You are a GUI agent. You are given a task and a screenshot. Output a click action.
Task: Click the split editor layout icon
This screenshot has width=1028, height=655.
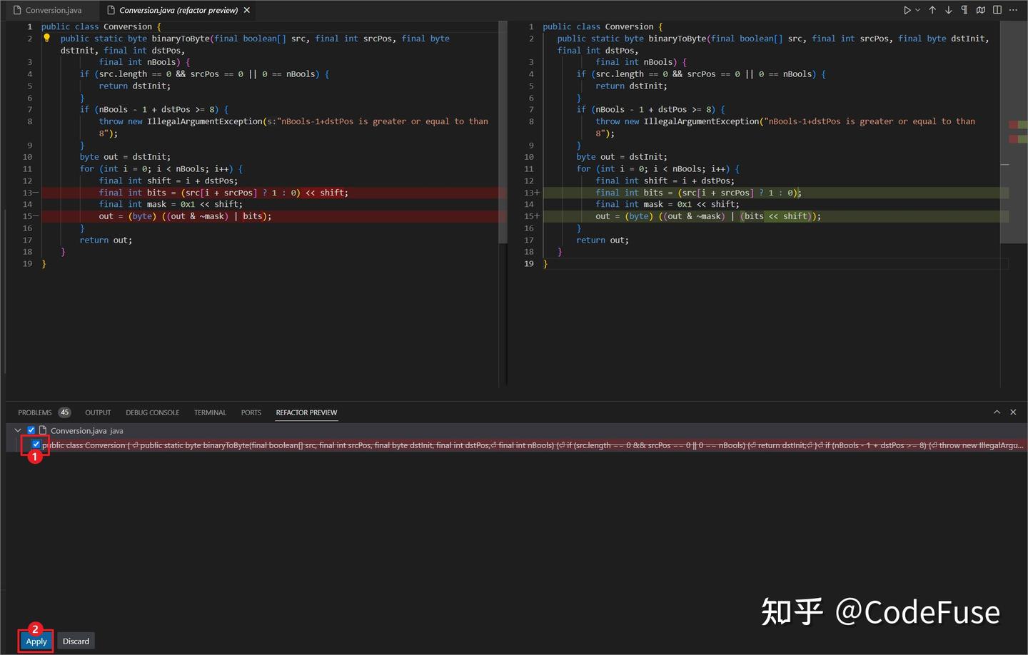pos(998,10)
